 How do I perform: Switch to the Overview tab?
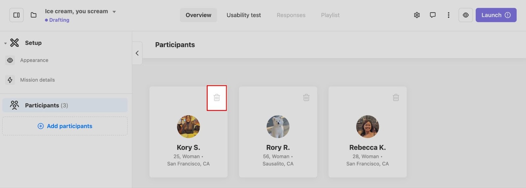[198, 15]
